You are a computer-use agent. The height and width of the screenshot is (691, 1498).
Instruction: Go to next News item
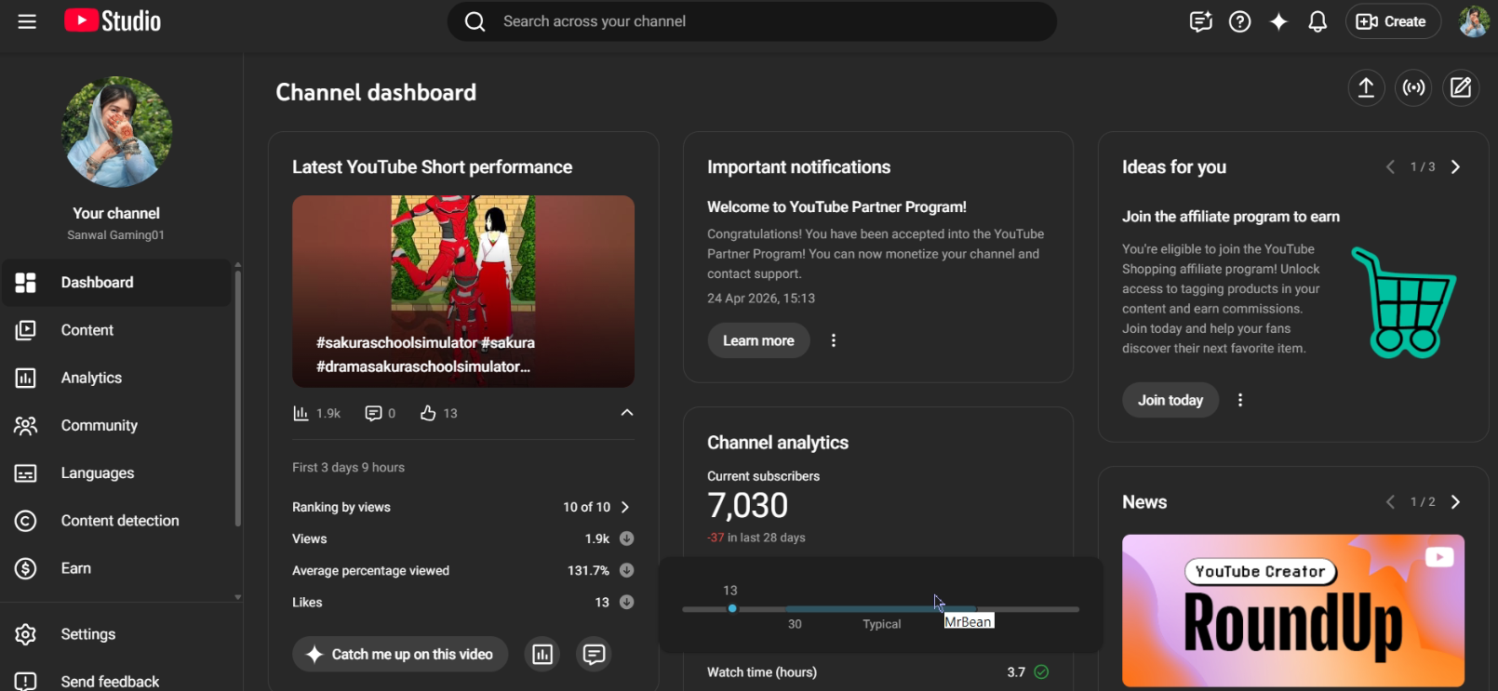coord(1456,502)
